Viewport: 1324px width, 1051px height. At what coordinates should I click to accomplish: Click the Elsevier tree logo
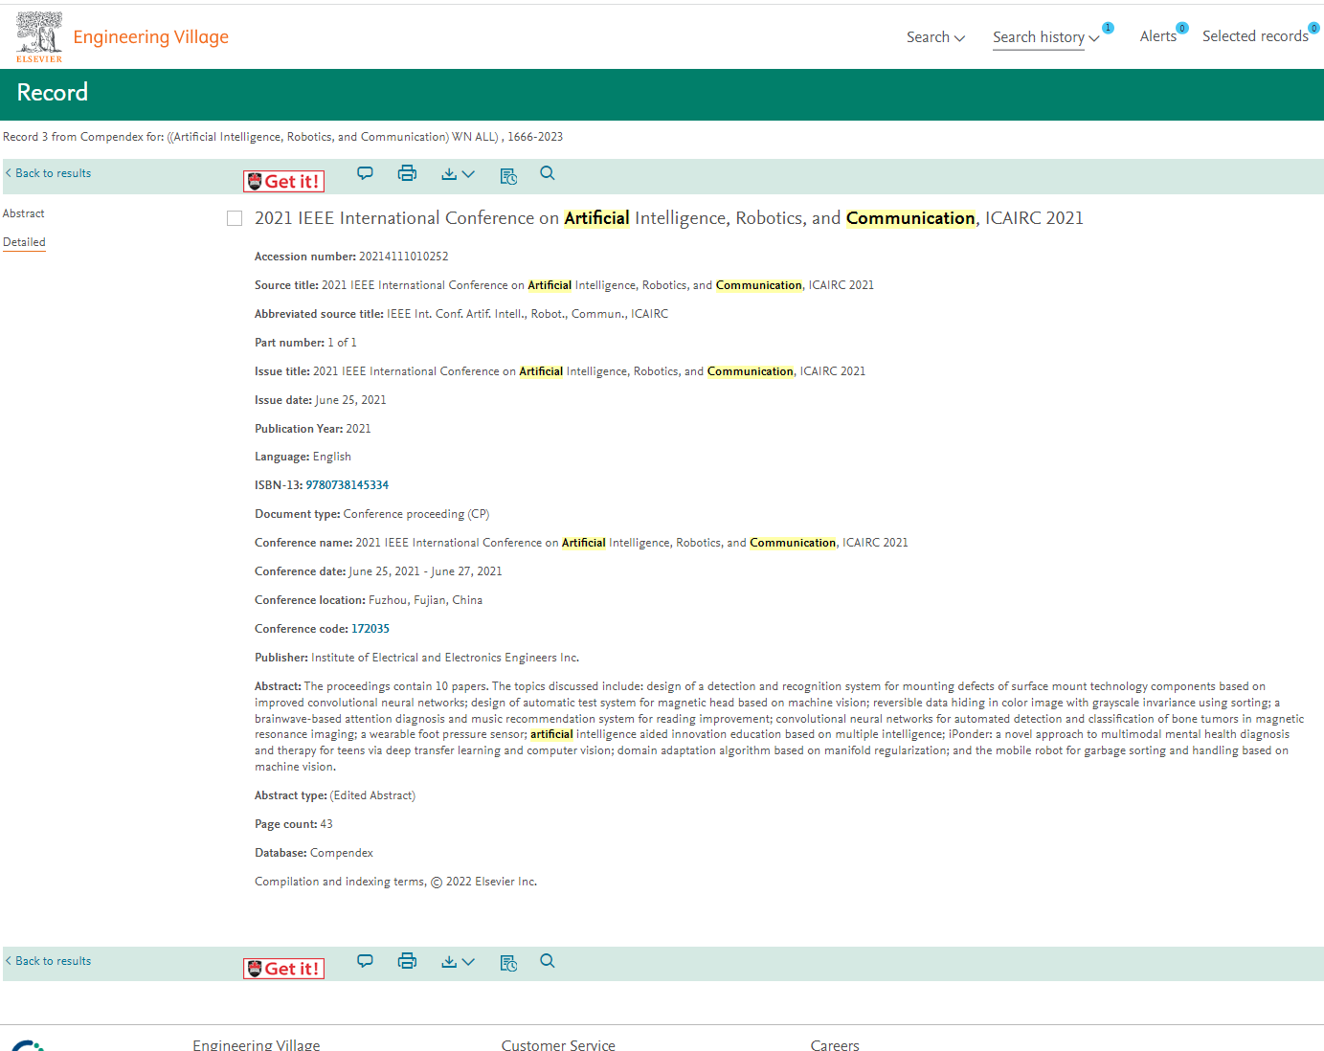click(39, 37)
